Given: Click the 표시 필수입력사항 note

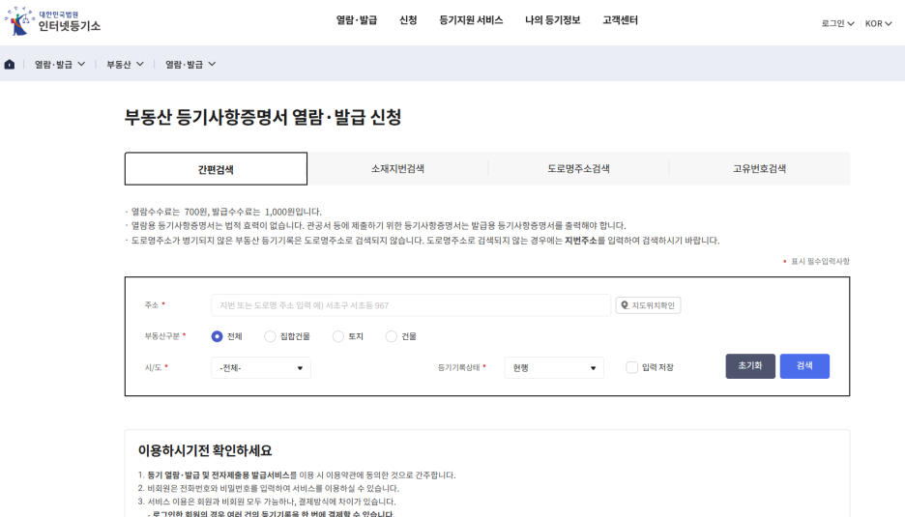Looking at the screenshot, I should (816, 261).
